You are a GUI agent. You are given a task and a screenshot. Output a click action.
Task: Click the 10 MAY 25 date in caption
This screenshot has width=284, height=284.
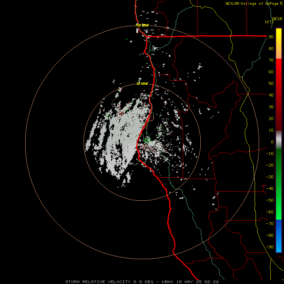pos(189,282)
